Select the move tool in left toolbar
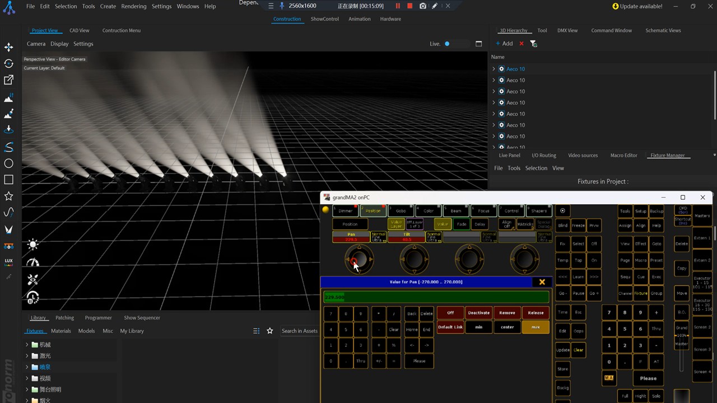This screenshot has height=403, width=717. (x=8, y=48)
